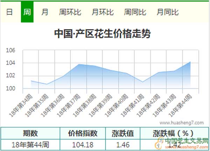Click the 18年第41周 dip on the chart line
The width and height of the screenshot is (210, 151).
142,82
